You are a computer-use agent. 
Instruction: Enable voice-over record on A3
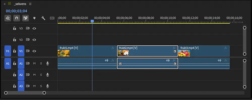pos(47,86)
